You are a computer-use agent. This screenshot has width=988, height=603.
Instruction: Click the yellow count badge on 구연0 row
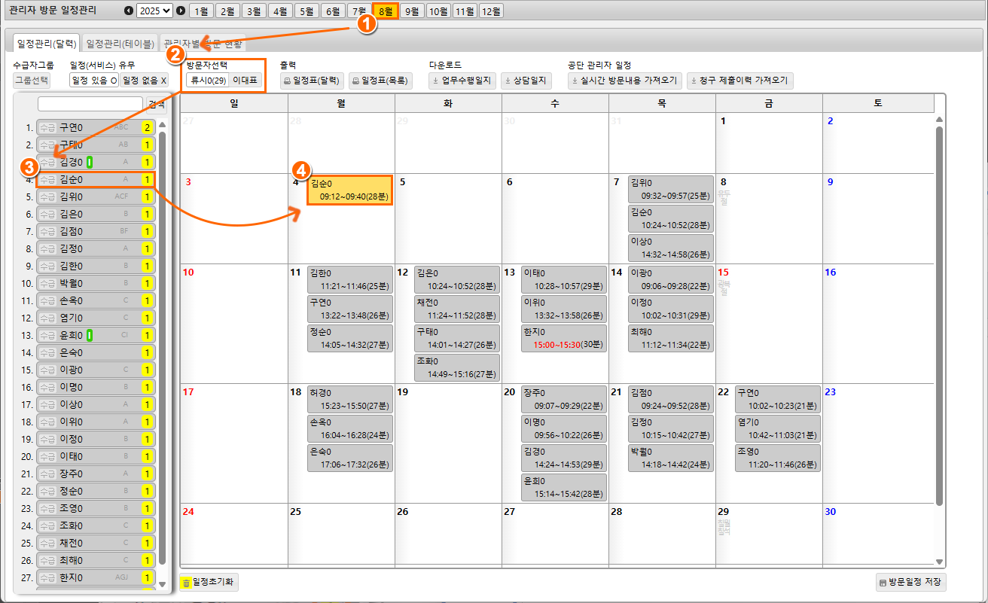click(148, 127)
